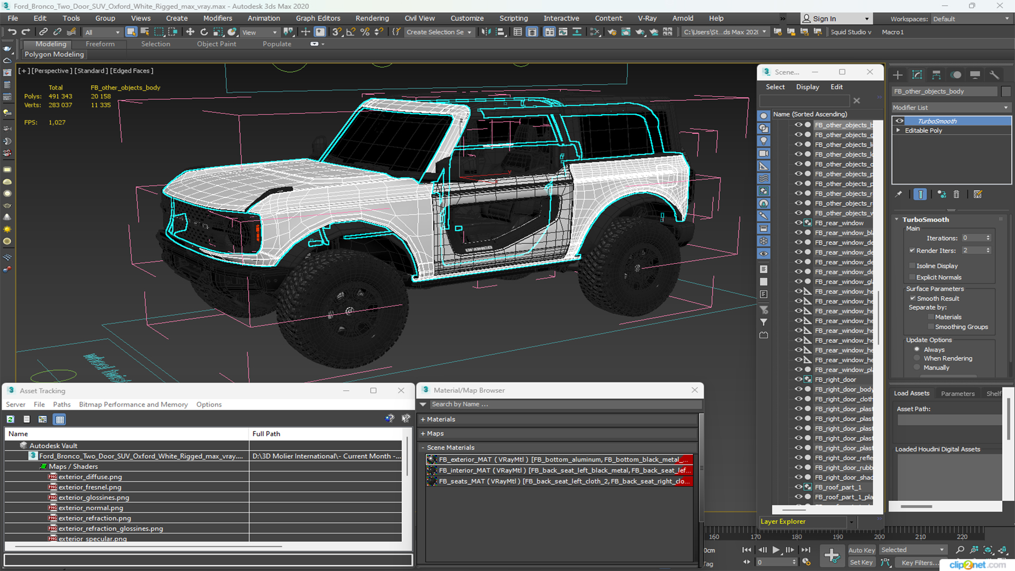Open the Graph Editors menu

(x=318, y=19)
